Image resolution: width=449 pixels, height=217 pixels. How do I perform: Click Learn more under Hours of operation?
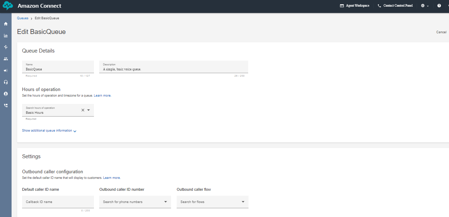(x=102, y=96)
